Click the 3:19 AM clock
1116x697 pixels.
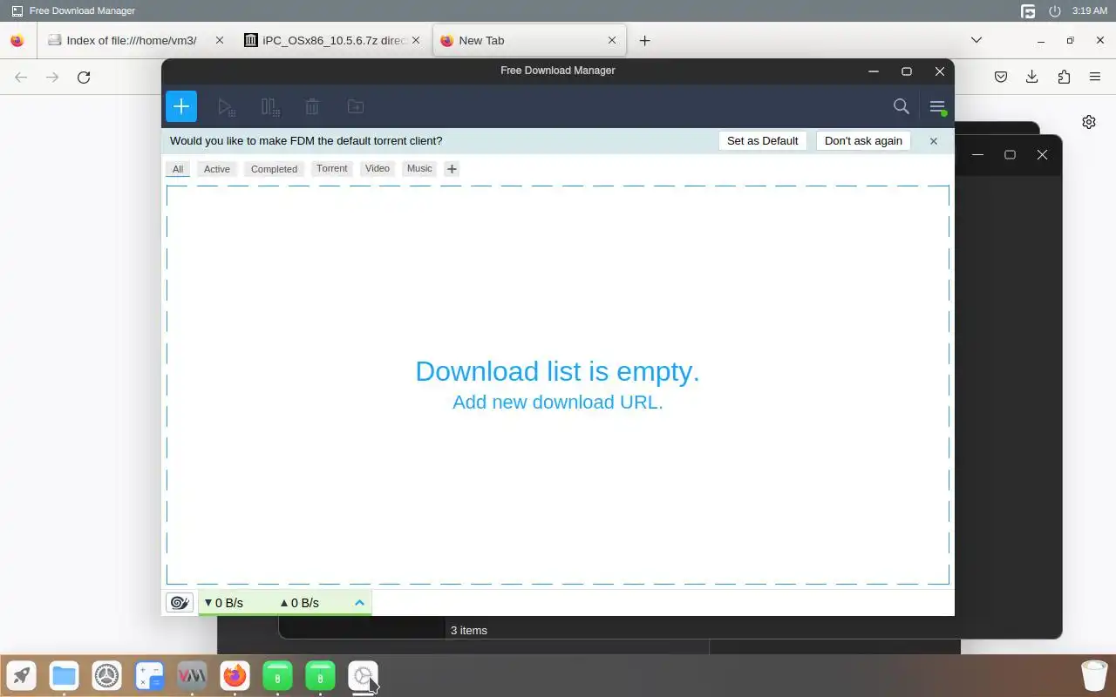(x=1090, y=11)
